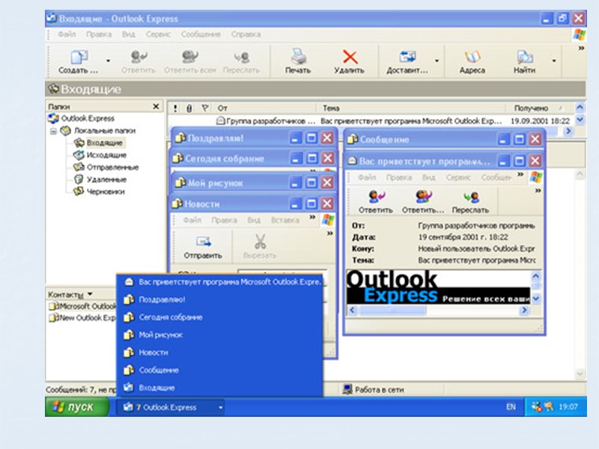Show more main toolbar buttons chevron
Viewport: 599px width, 449px height.
click(581, 48)
